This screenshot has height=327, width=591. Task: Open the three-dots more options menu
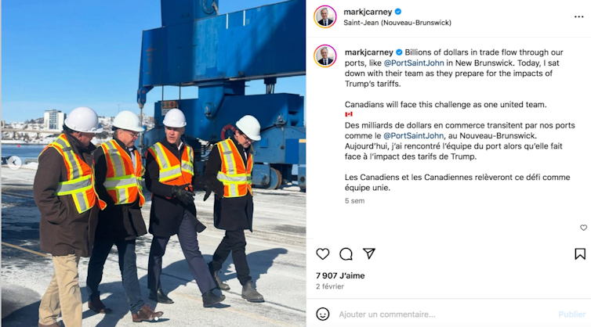579,17
